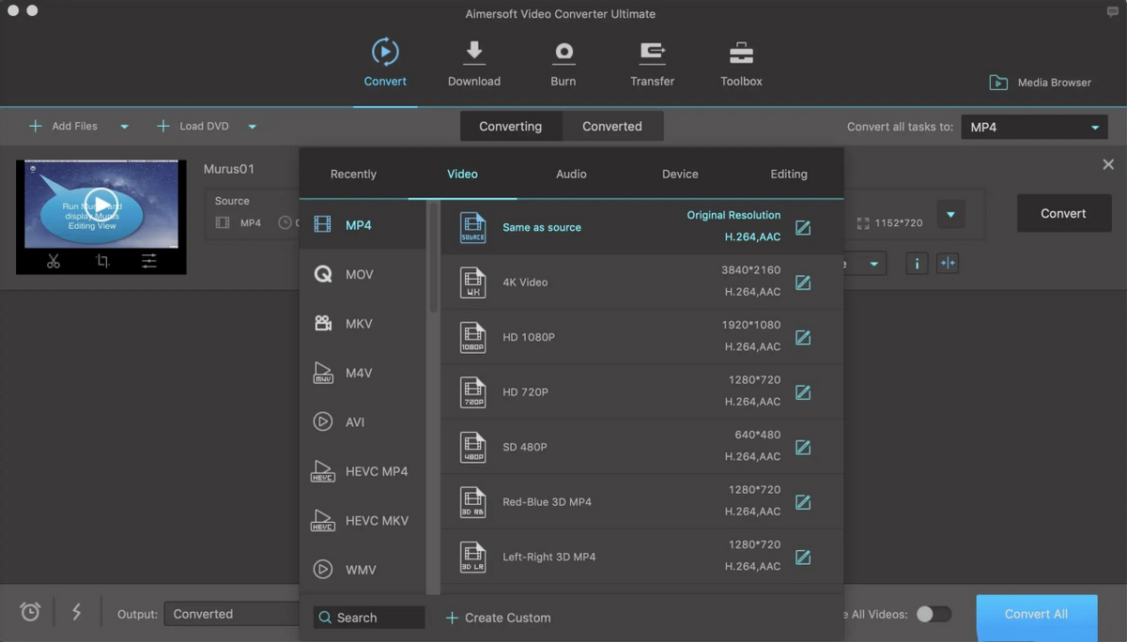Choose the Same as source preset
The width and height of the screenshot is (1127, 642).
coord(642,227)
